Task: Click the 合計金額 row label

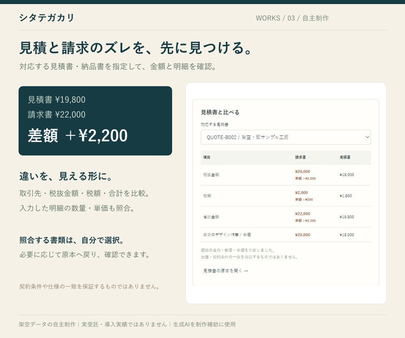Action: point(211,217)
